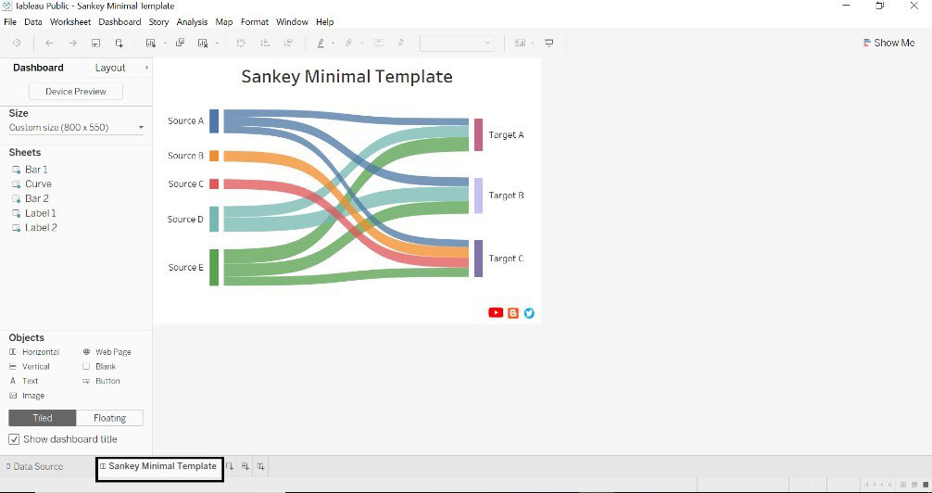Toggle the Show/Hide cards icon

(520, 43)
